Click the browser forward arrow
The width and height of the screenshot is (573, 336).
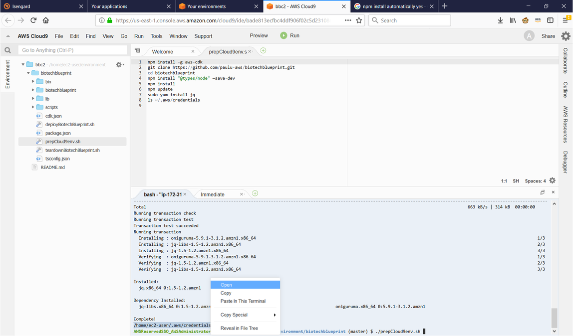click(x=21, y=20)
